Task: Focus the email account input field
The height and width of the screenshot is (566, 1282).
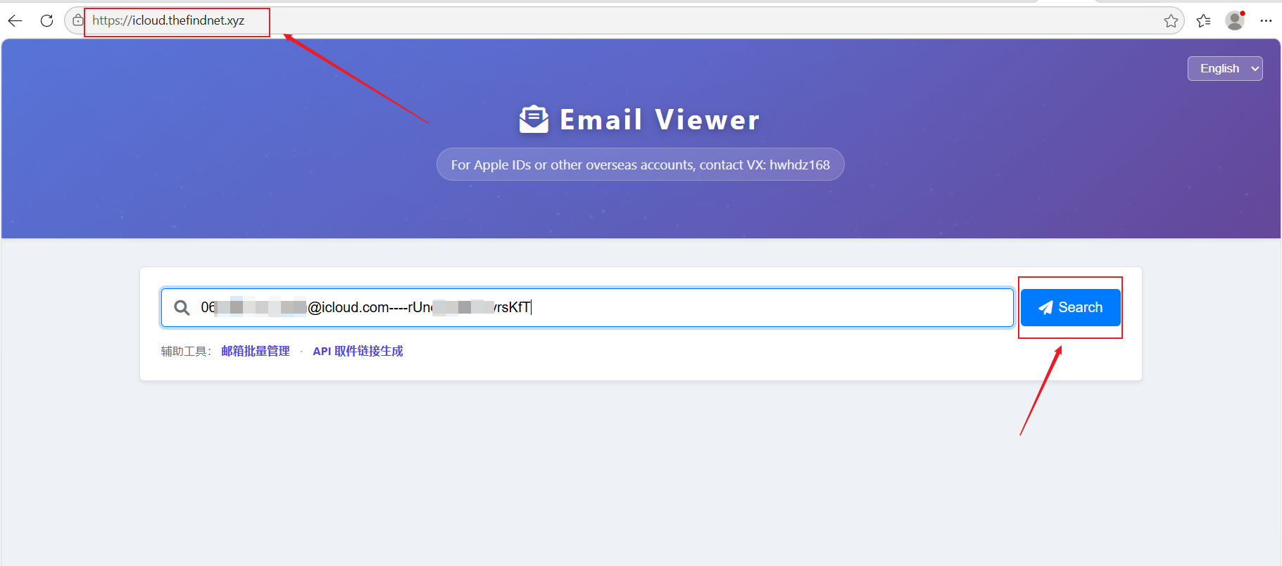Action: coord(587,307)
